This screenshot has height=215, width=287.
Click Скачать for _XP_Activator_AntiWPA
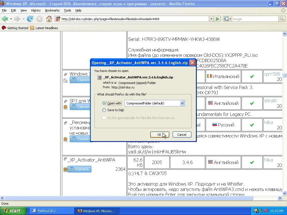79,169
